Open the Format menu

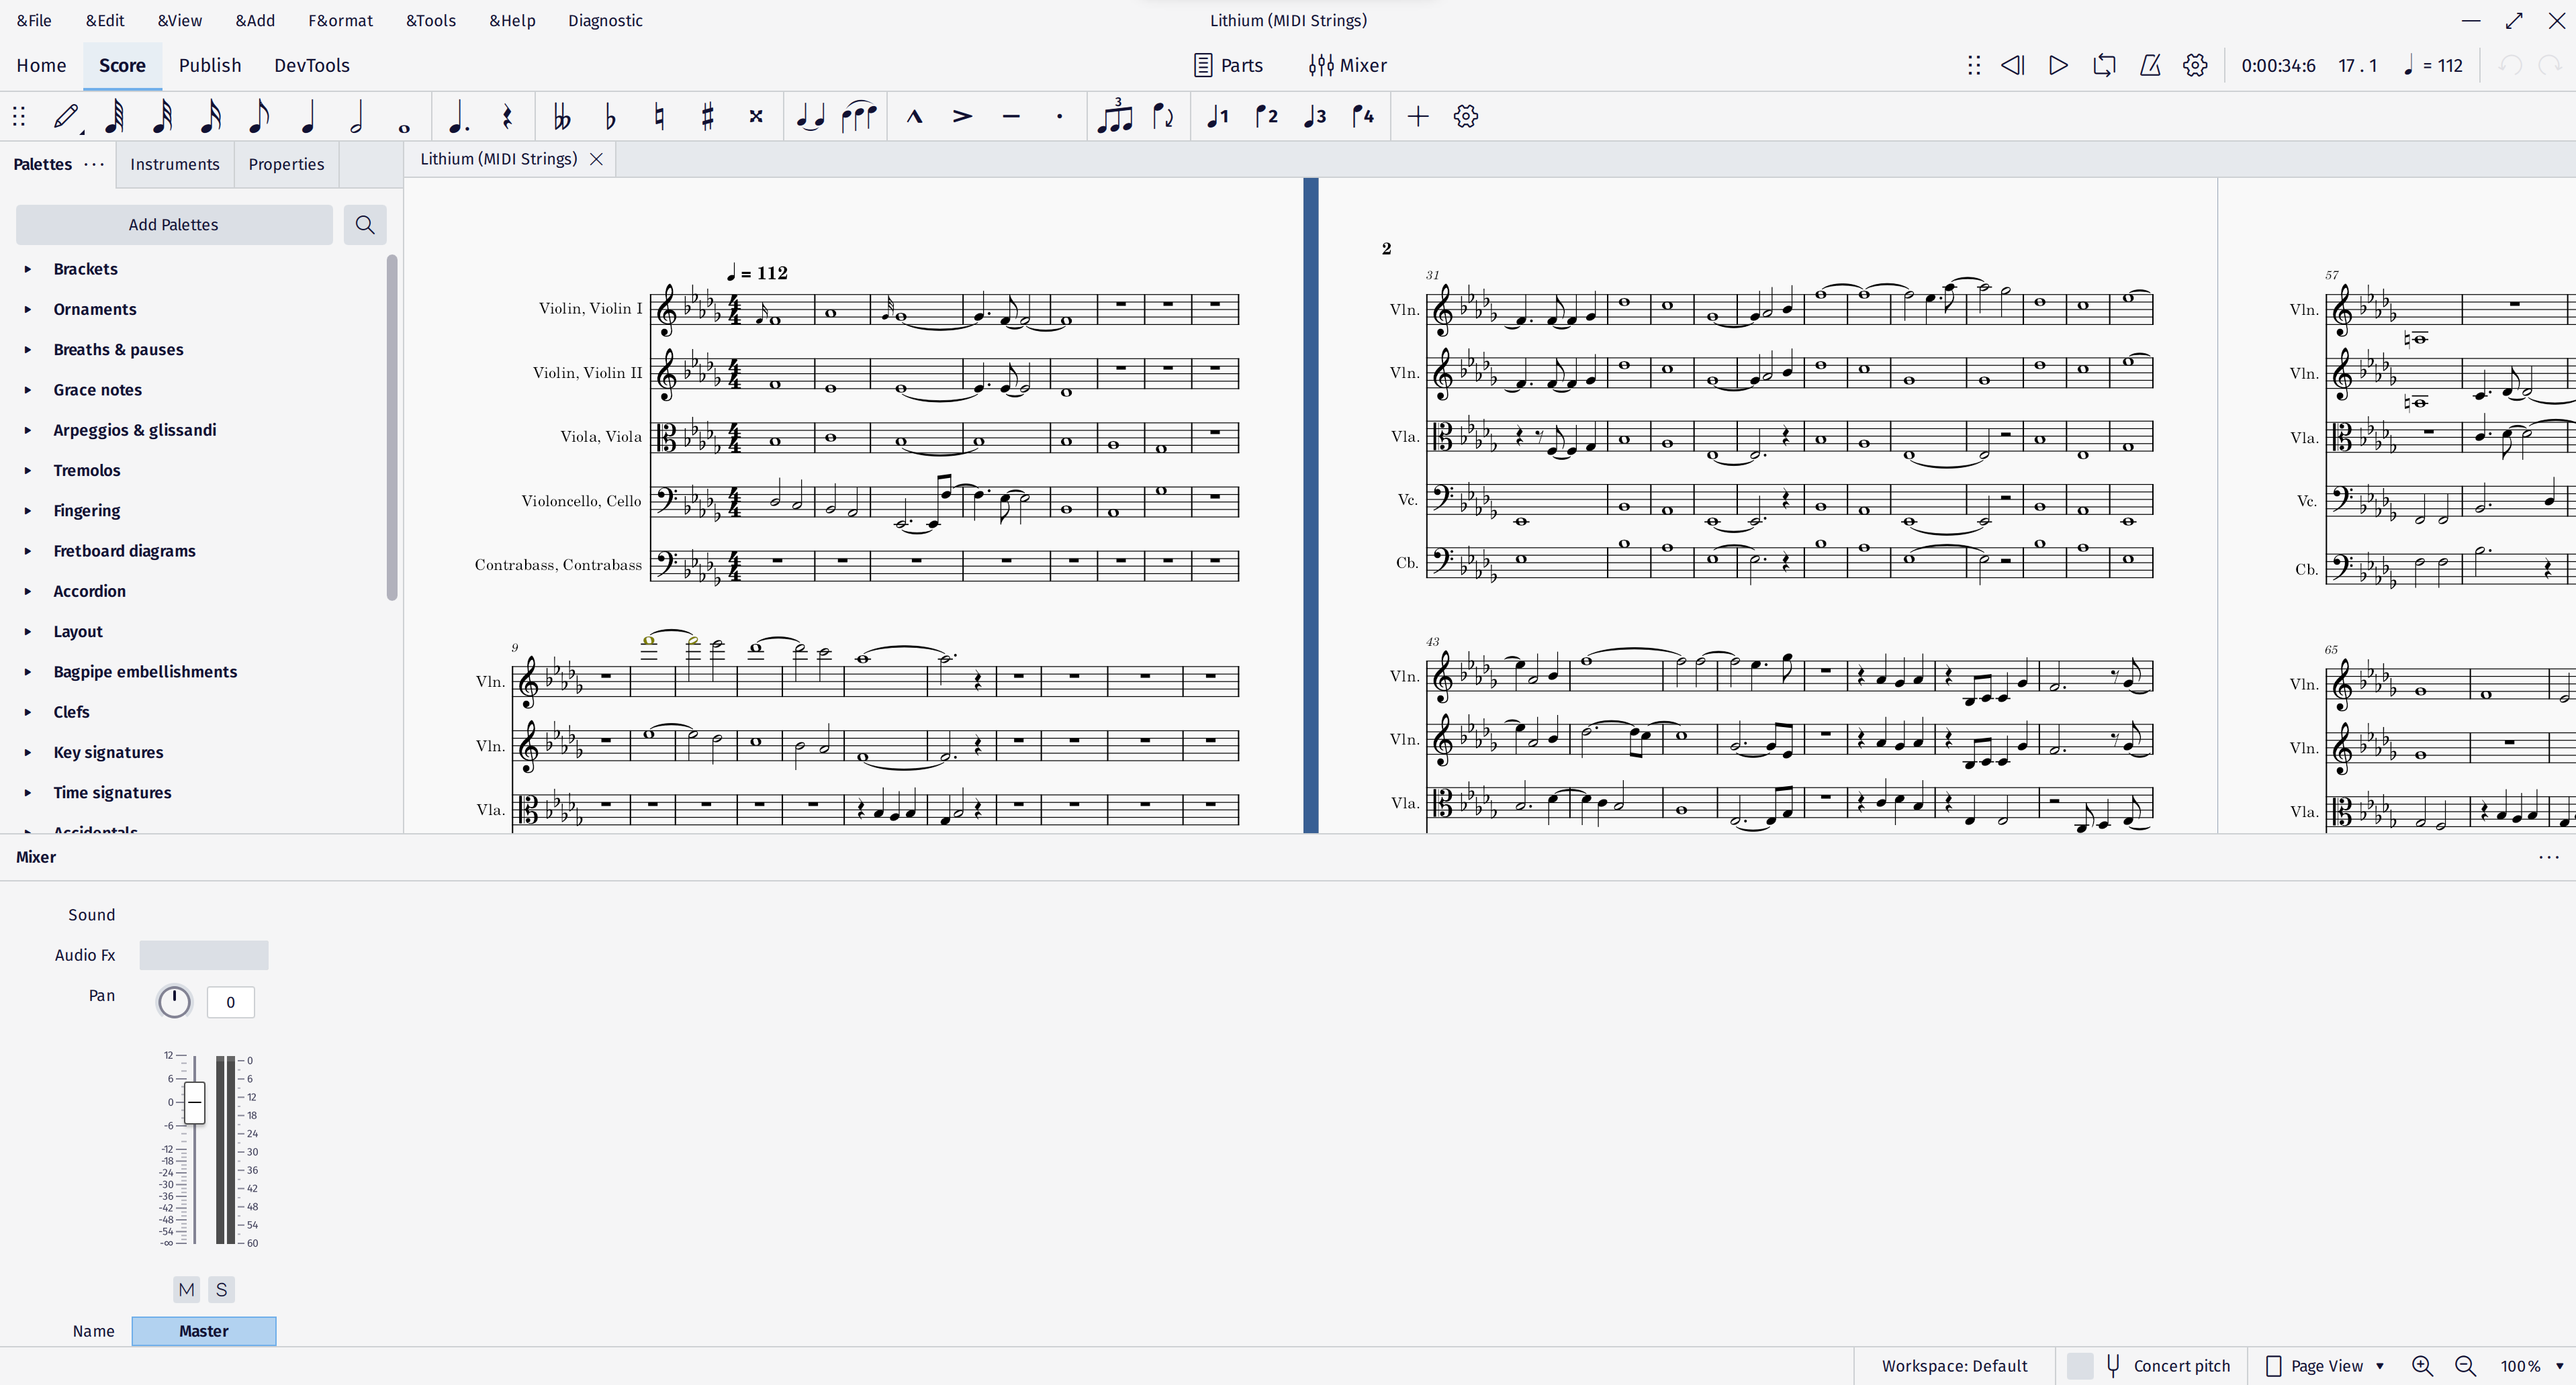[x=340, y=20]
